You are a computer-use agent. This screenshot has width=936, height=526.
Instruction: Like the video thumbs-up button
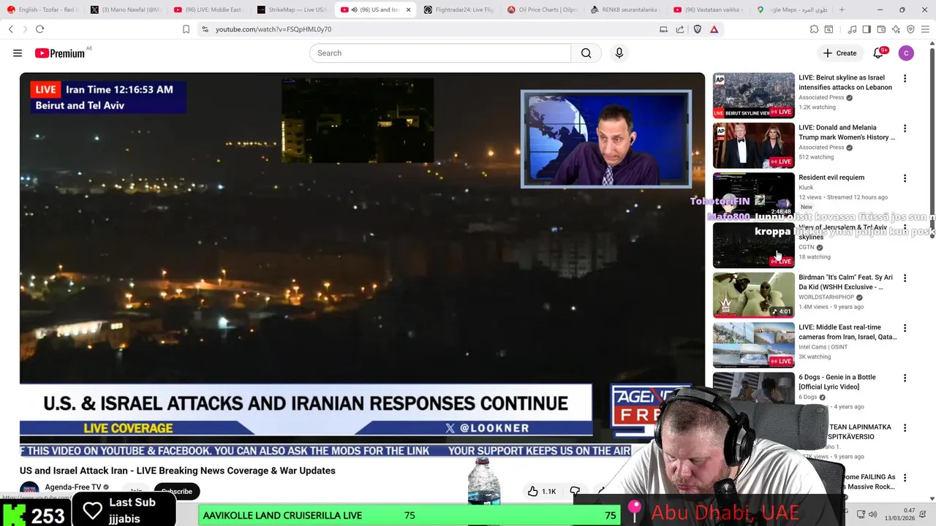[x=542, y=492]
